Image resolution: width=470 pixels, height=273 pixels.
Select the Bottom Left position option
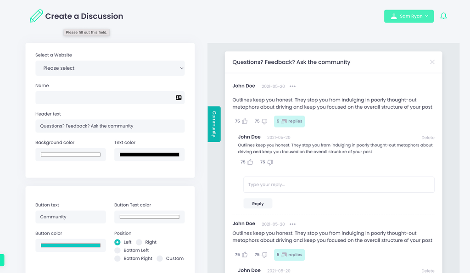point(117,251)
